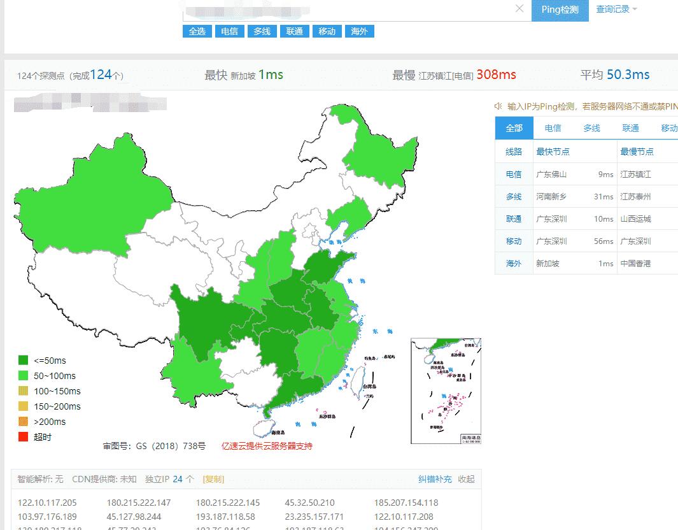Clear the input with the X icon
The width and height of the screenshot is (678, 530).
tap(519, 9)
